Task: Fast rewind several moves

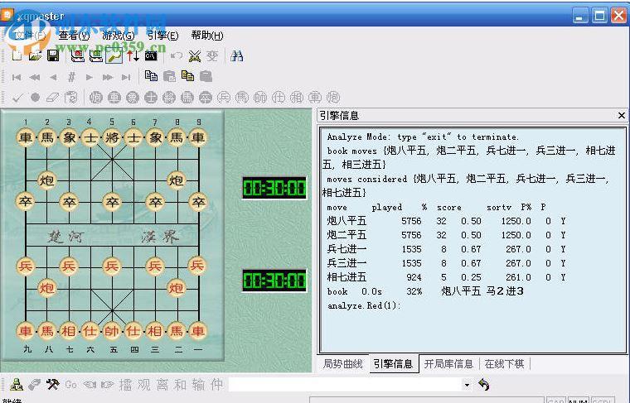Action: click(x=35, y=77)
